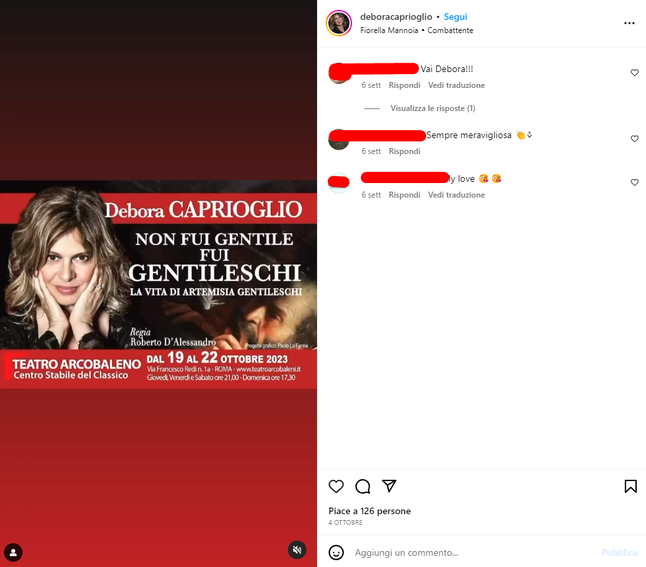Screen dimensions: 646x567
Task: Open 'Fiorella Mannoia • Combattente' audio link
Action: click(416, 30)
